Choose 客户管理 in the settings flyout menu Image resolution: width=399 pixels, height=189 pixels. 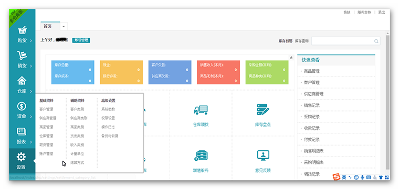(46, 109)
